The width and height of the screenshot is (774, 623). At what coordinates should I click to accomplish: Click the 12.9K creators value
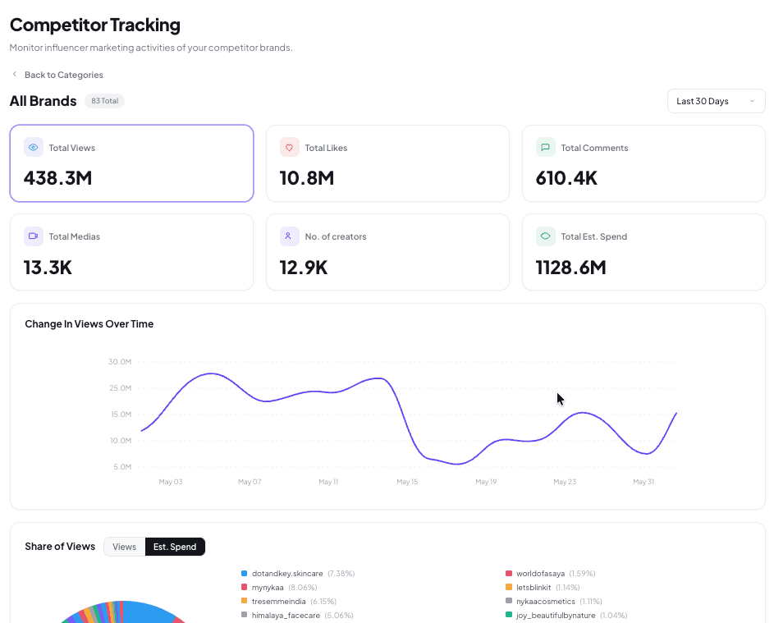click(x=304, y=268)
